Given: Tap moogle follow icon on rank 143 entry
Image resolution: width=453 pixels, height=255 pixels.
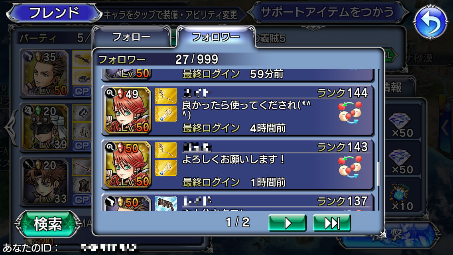Looking at the screenshot, I should [350, 166].
